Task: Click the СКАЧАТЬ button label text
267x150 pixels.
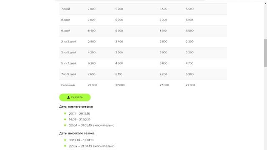Action: click(77, 97)
